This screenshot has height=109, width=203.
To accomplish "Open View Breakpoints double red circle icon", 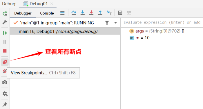I will 5,62.
